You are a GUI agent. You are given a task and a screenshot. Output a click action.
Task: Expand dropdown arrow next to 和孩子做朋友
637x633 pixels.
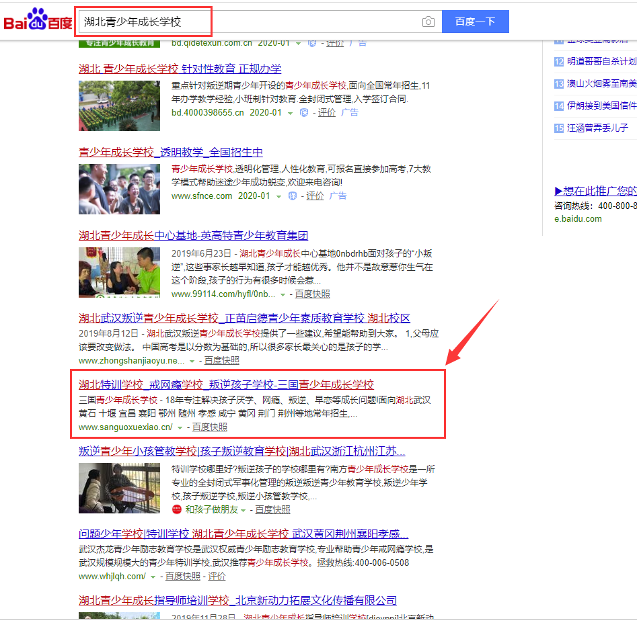point(243,511)
